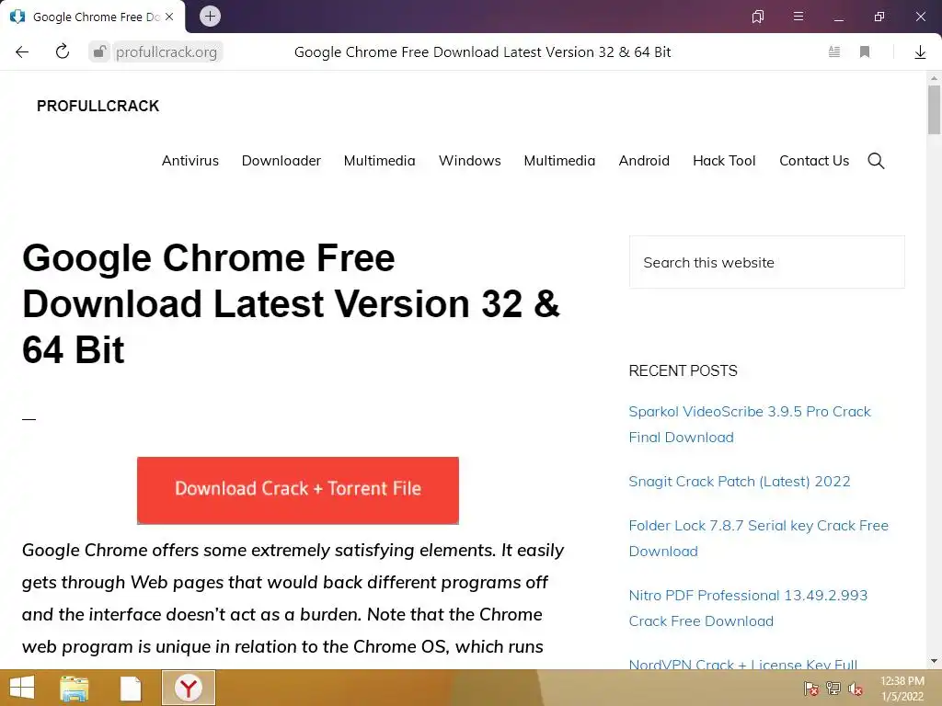942x706 pixels.
Task: Open Action Center flag tray icon
Action: (x=810, y=689)
